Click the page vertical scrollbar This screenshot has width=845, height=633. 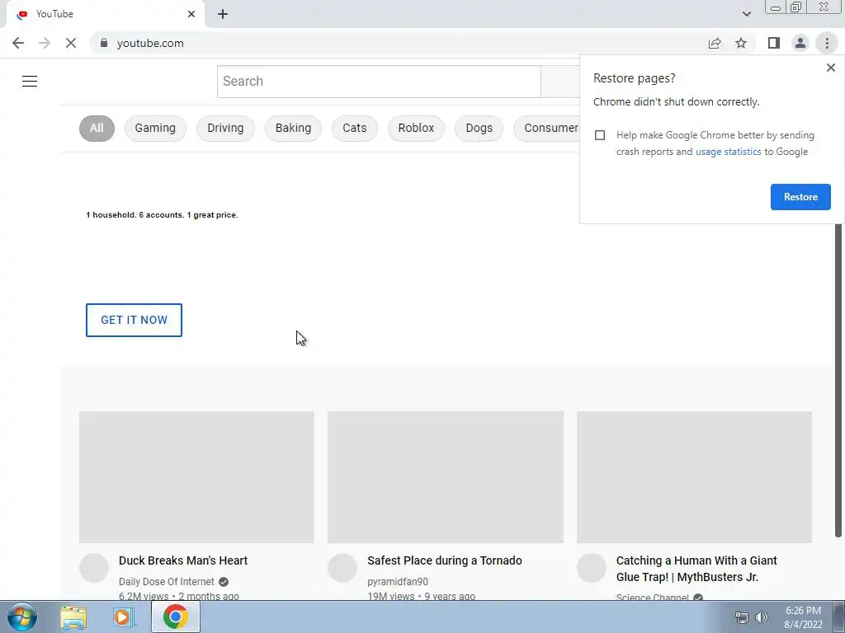[838, 380]
